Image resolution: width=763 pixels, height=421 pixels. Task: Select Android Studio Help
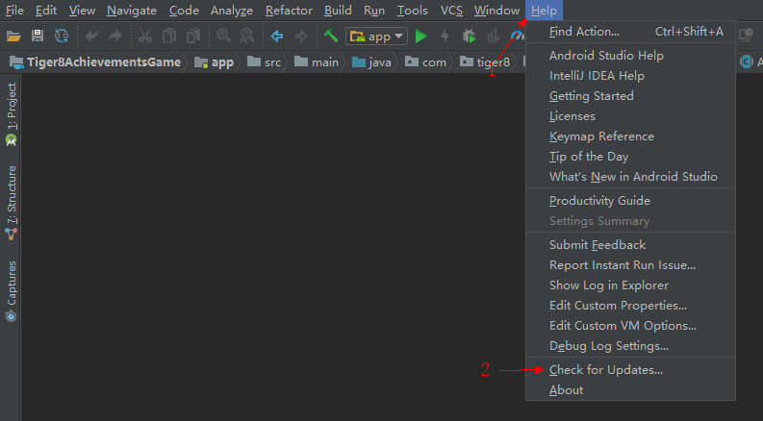[x=630, y=56]
